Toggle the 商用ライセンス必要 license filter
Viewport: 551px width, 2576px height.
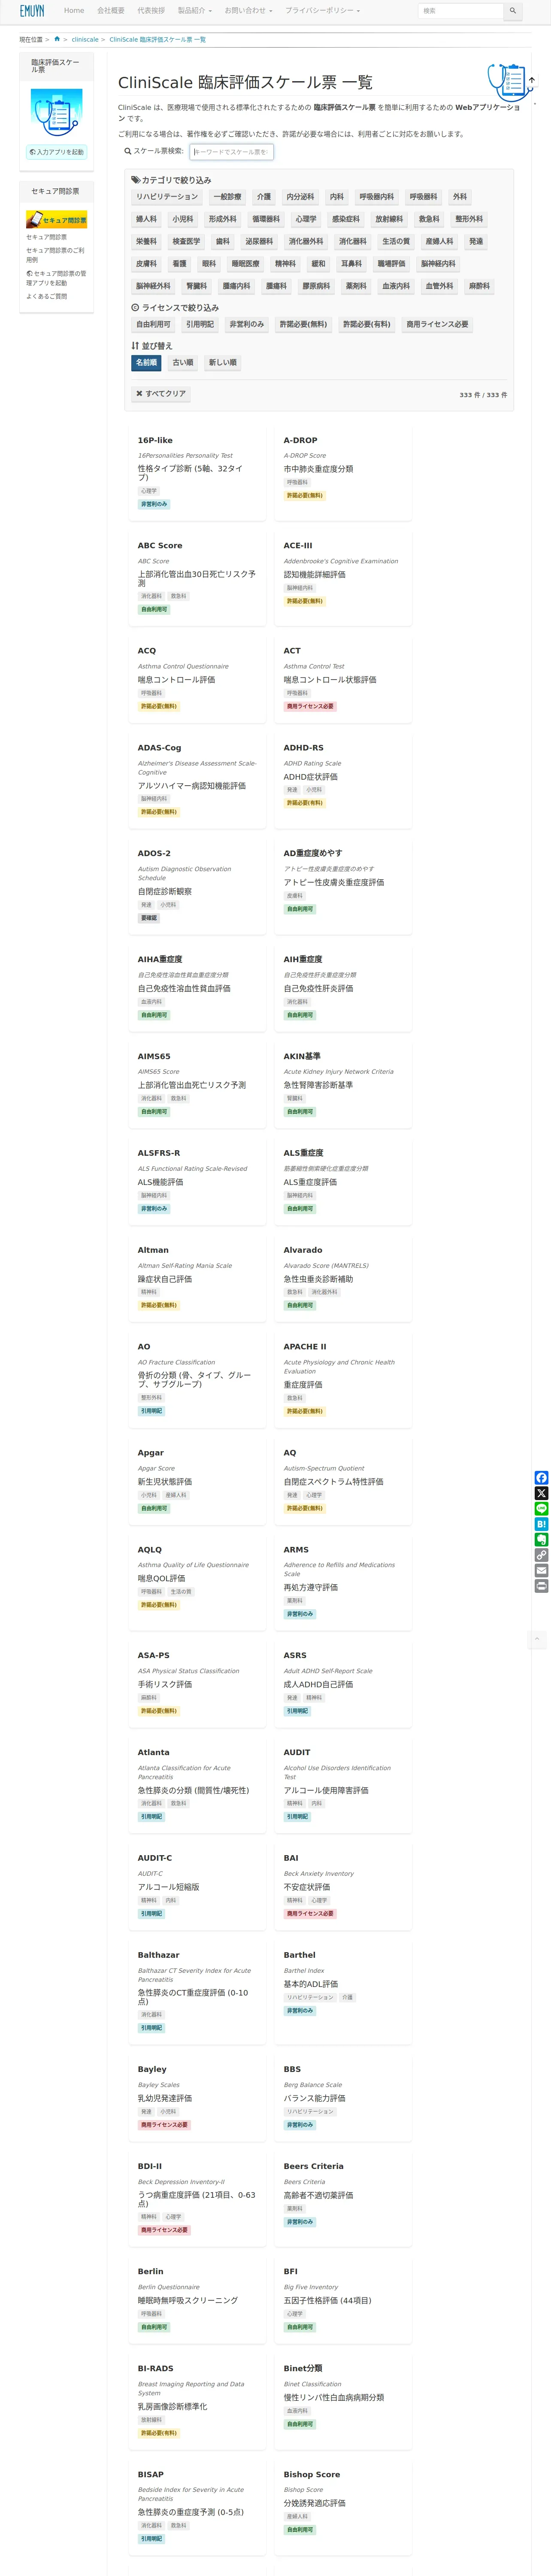click(437, 324)
